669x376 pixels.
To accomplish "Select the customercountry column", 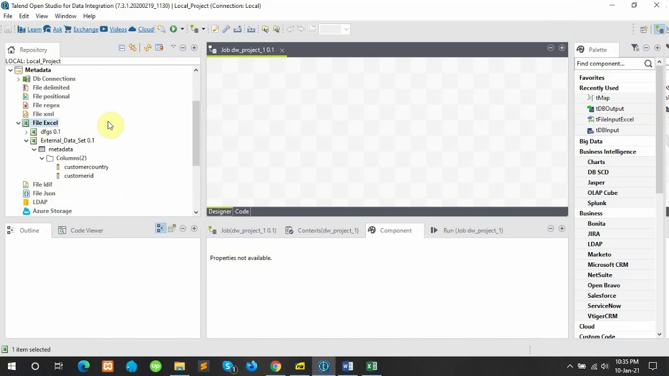I will [86, 167].
